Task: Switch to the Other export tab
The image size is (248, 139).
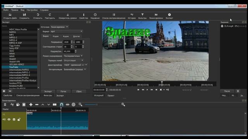Action: click(76, 36)
